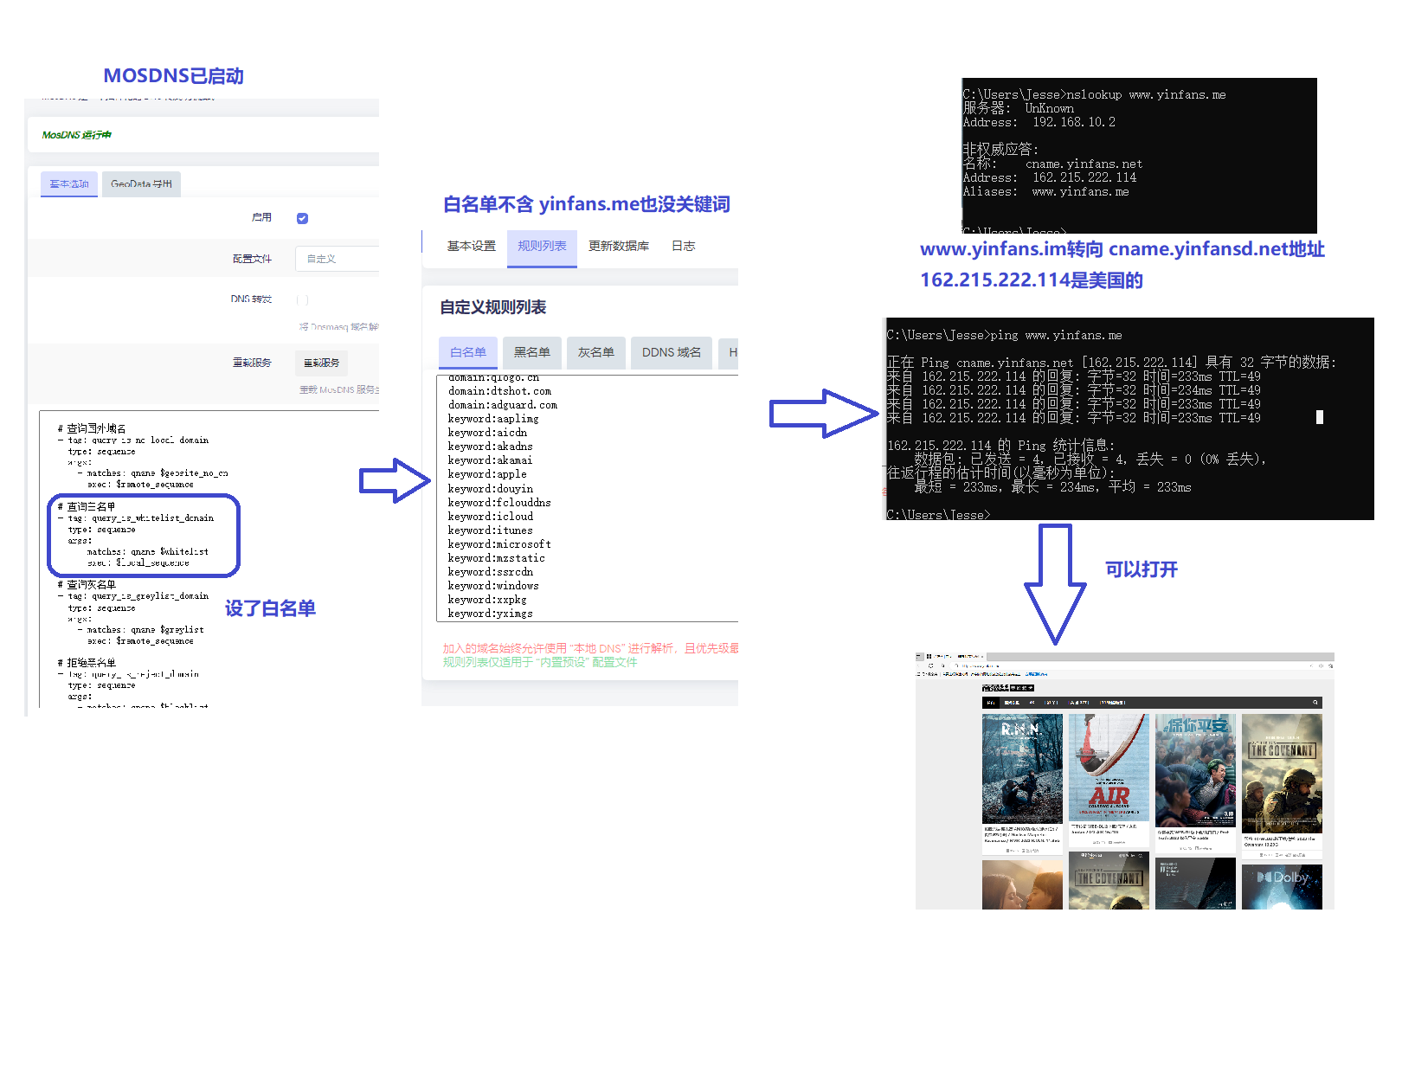
Task: Click the browser menu icon in the top-right corner
Action: click(1330, 665)
